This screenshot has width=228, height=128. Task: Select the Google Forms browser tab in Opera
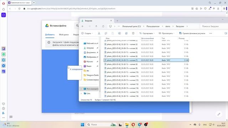(19, 3)
